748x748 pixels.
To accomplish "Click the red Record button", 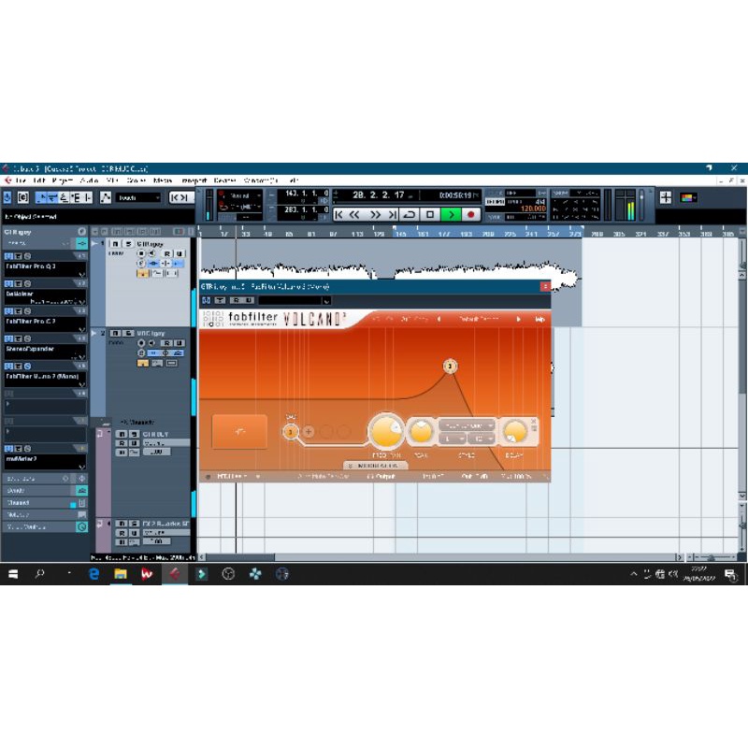I will point(470,214).
